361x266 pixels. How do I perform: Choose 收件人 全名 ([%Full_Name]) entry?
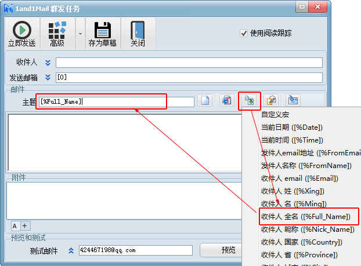pos(301,217)
